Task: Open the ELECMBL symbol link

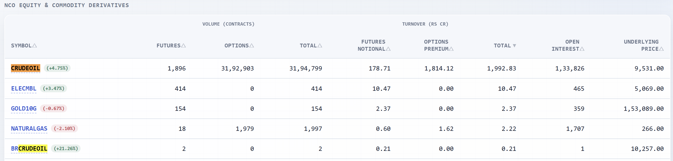Action: 23,88
